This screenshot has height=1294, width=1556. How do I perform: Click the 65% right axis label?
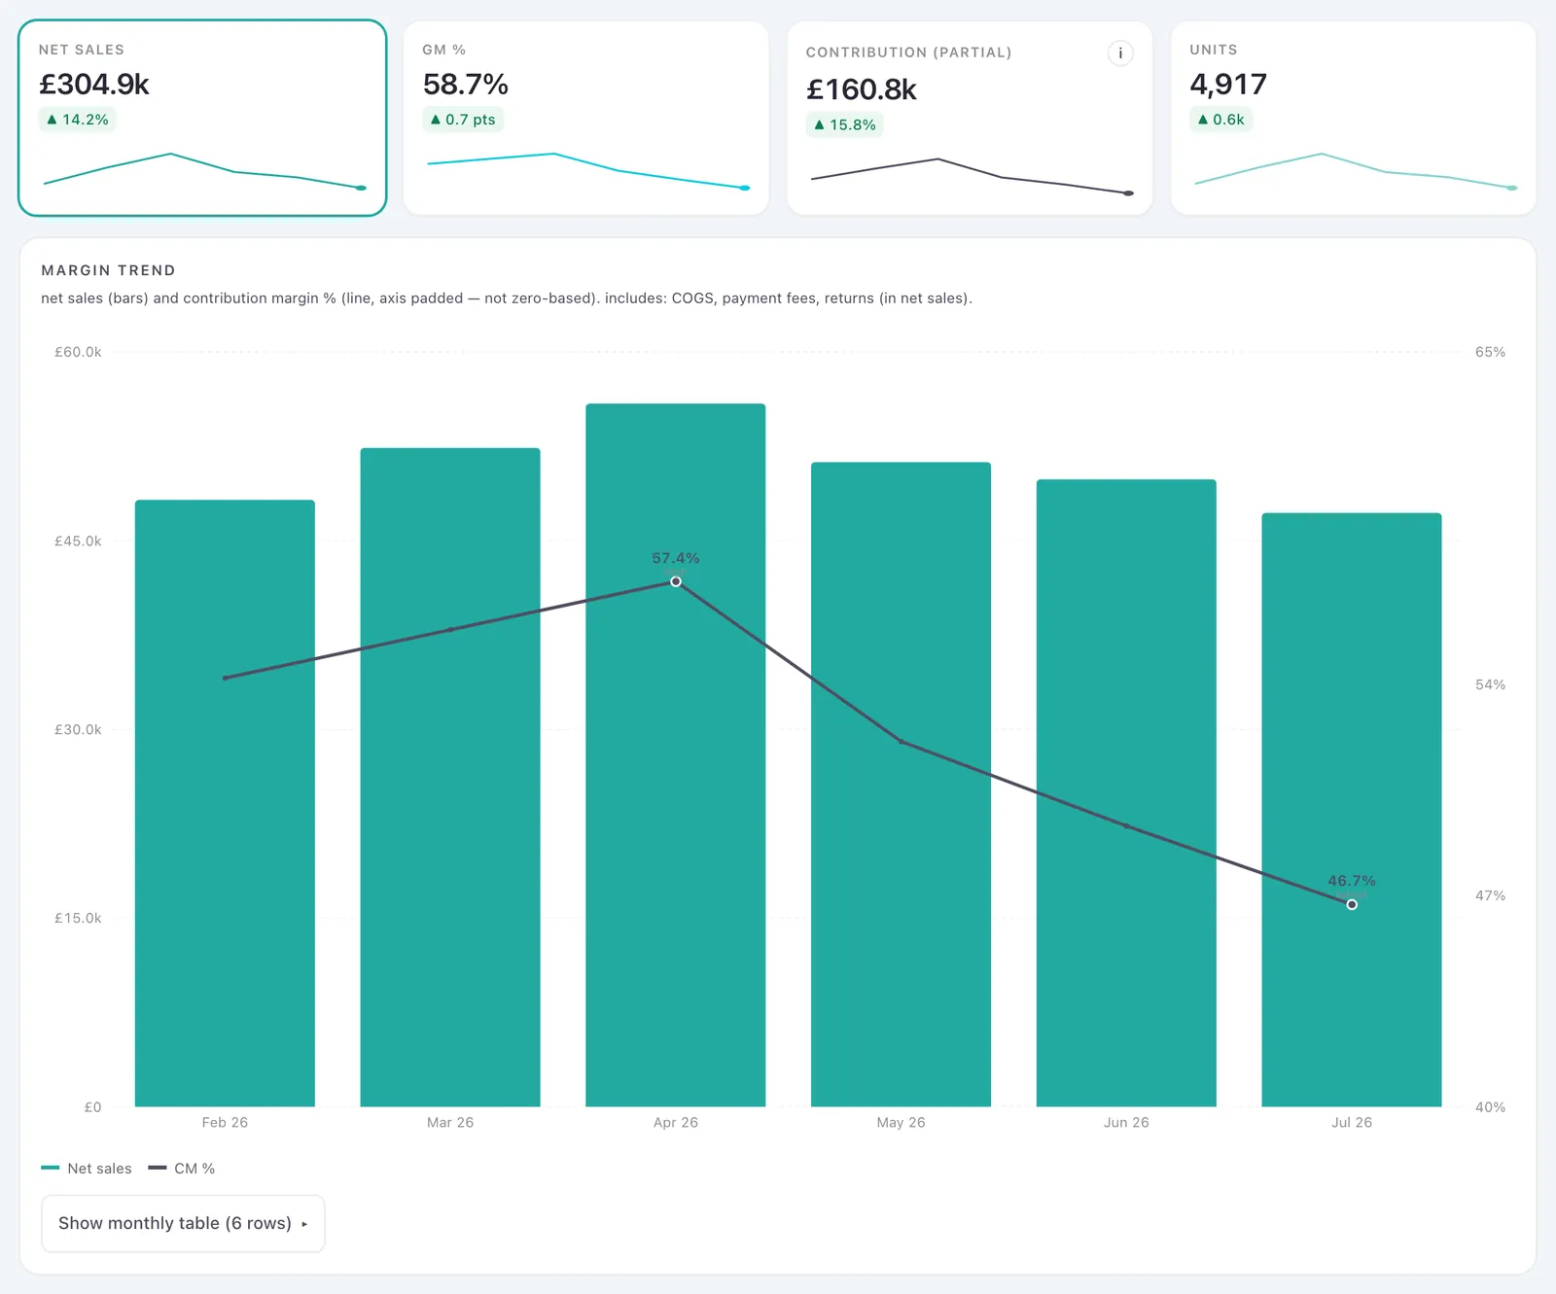pos(1490,352)
